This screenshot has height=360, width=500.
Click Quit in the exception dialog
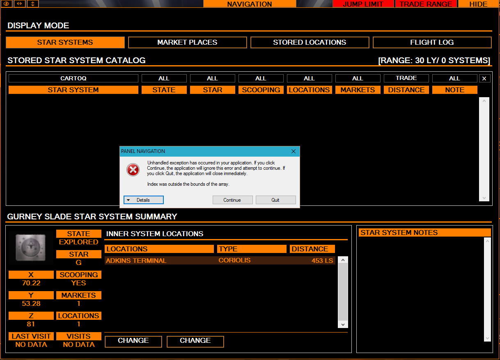click(x=275, y=200)
